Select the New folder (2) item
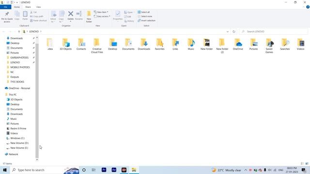310x174 pixels. (x=222, y=46)
